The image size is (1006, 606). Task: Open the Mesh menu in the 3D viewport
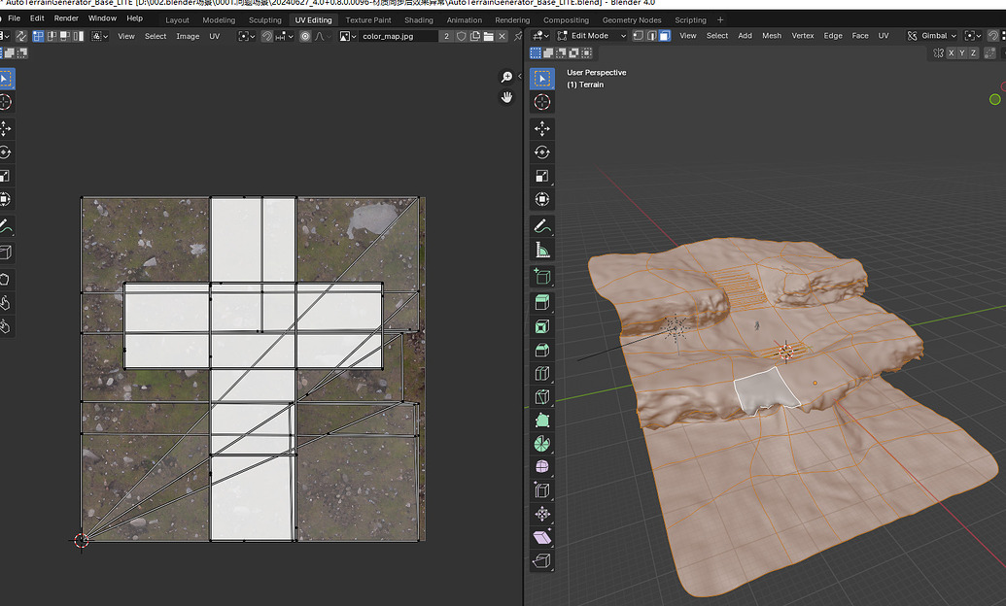point(772,36)
